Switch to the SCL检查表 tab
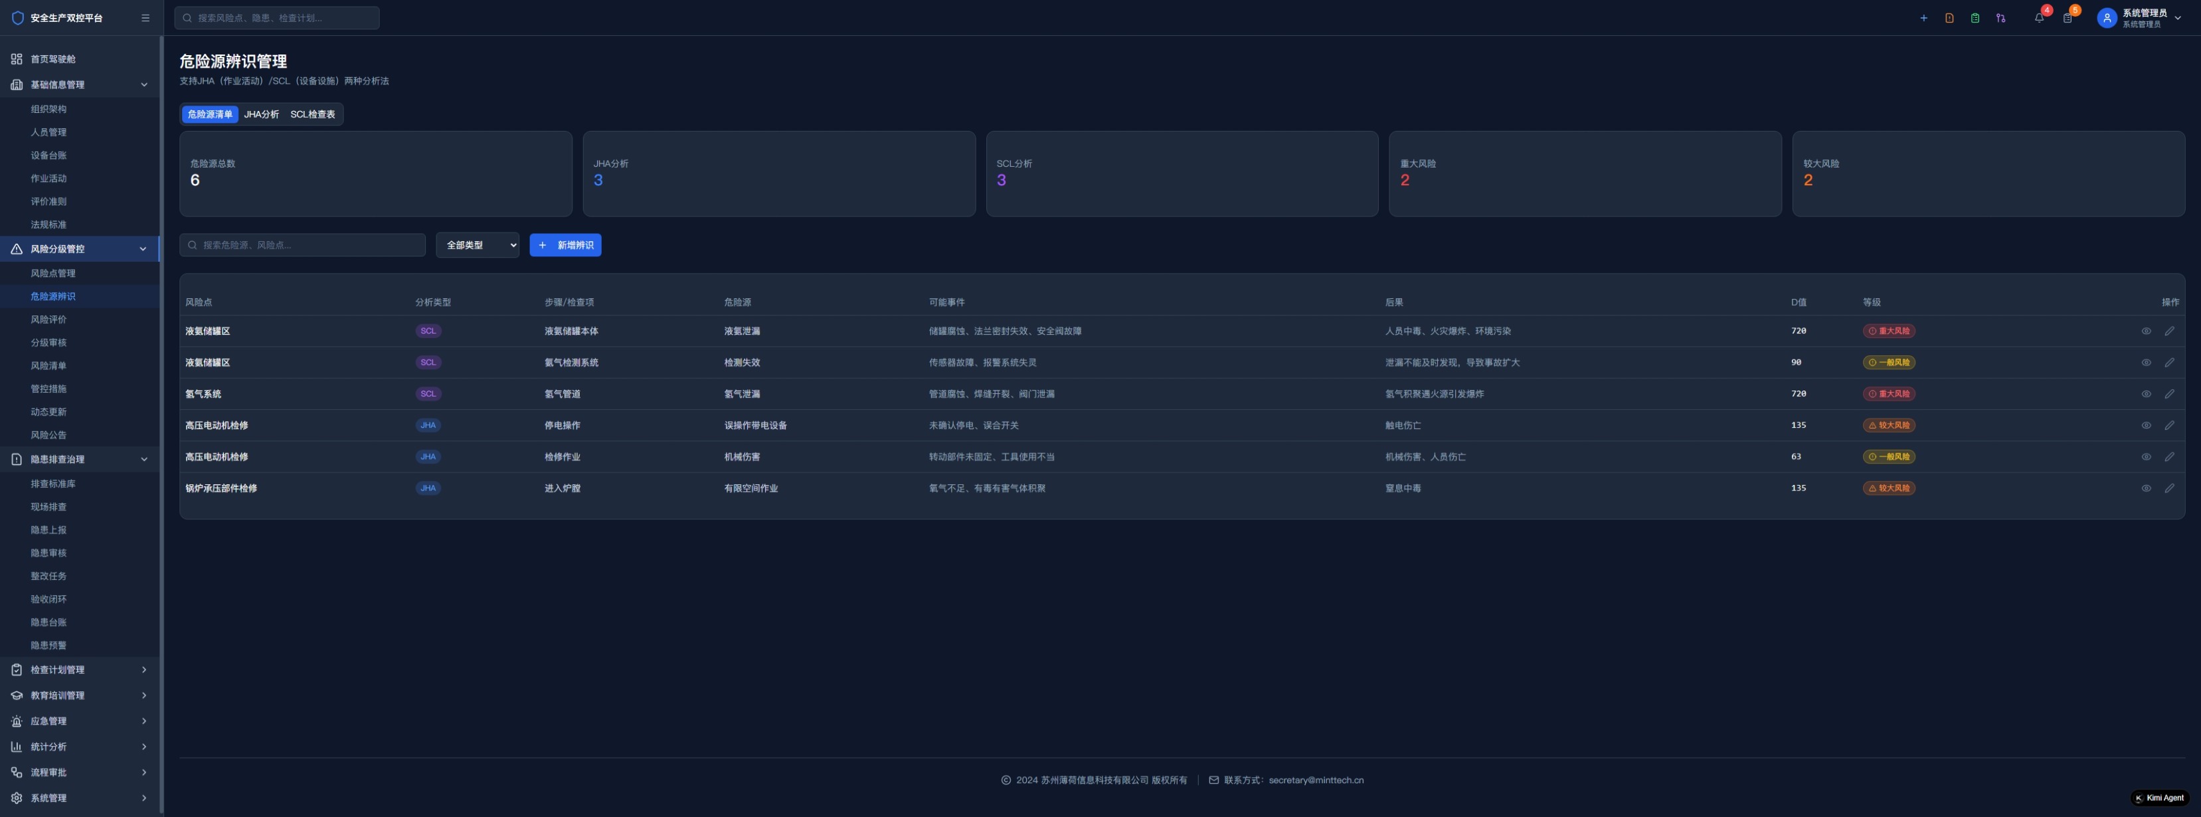The image size is (2201, 817). (313, 114)
